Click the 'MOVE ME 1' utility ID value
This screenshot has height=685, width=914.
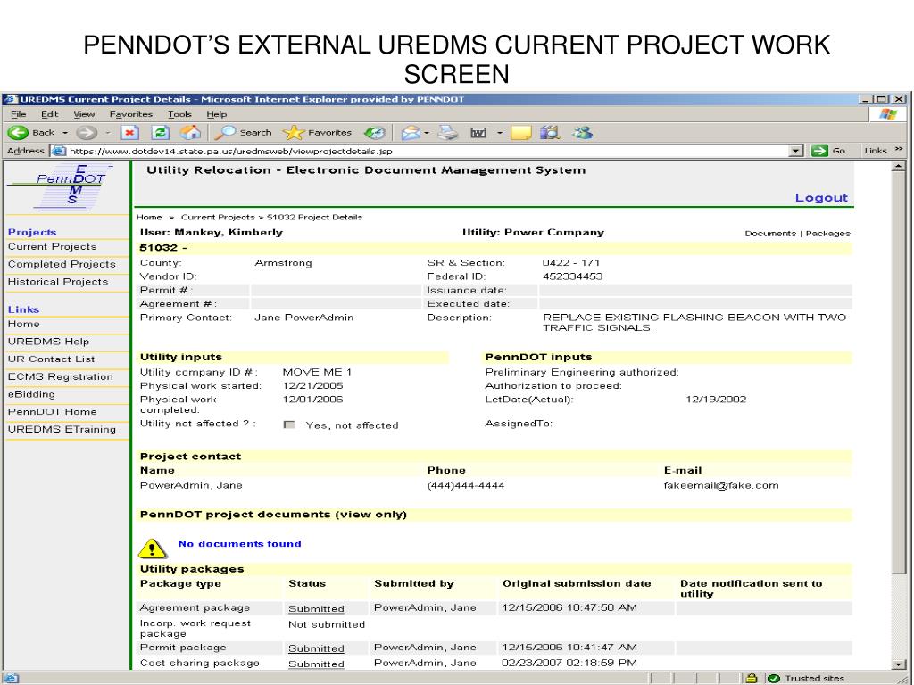(317, 372)
